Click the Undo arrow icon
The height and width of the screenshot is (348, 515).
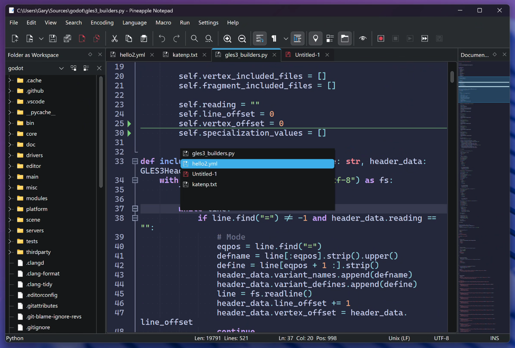click(162, 38)
